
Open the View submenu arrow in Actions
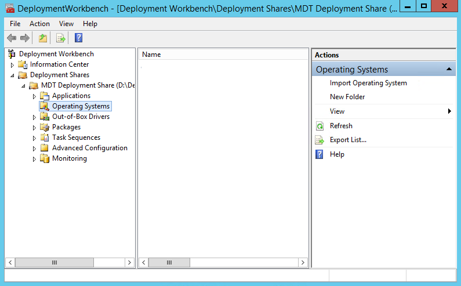click(x=449, y=111)
